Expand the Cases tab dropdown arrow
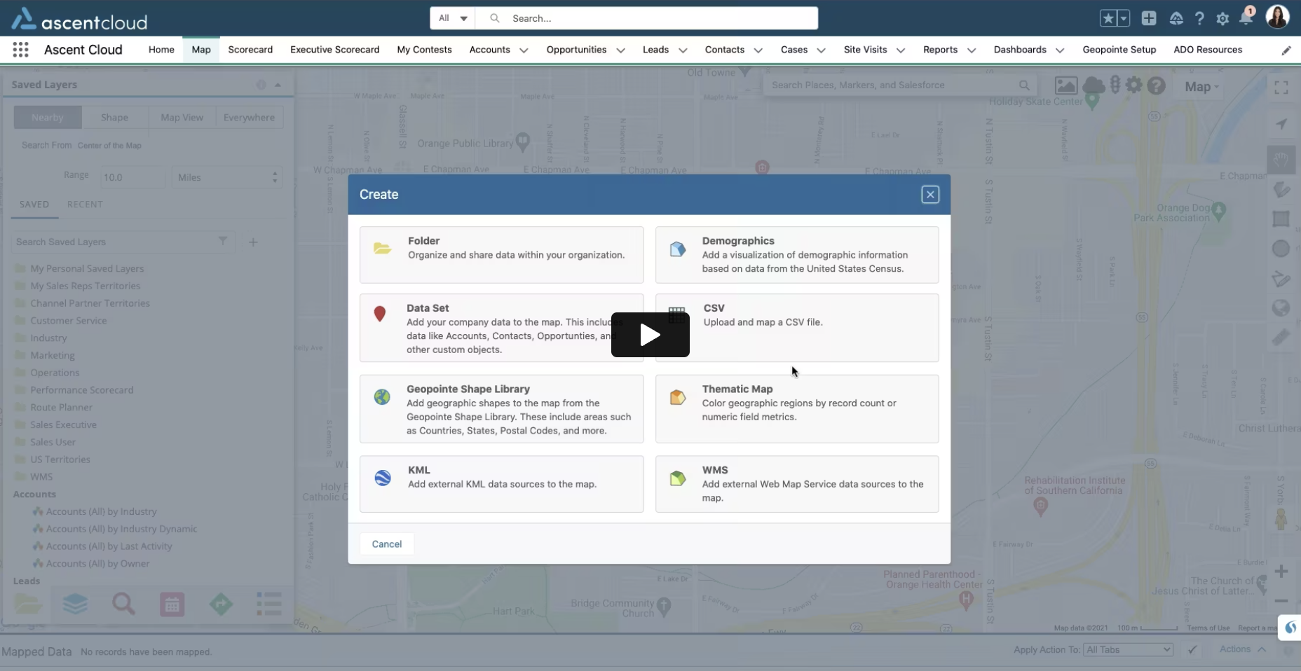The image size is (1301, 671). [x=821, y=50]
